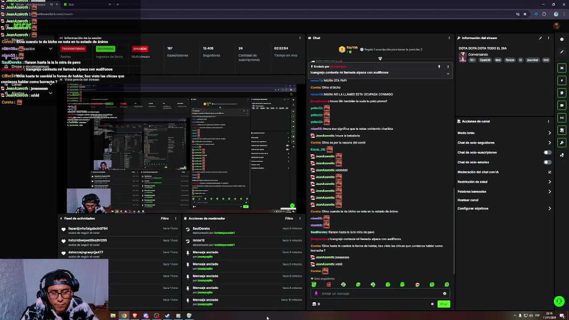Image resolution: width=569 pixels, height=320 pixels.
Task: Focus the Enviar un mensaje input field
Action: coord(380,293)
